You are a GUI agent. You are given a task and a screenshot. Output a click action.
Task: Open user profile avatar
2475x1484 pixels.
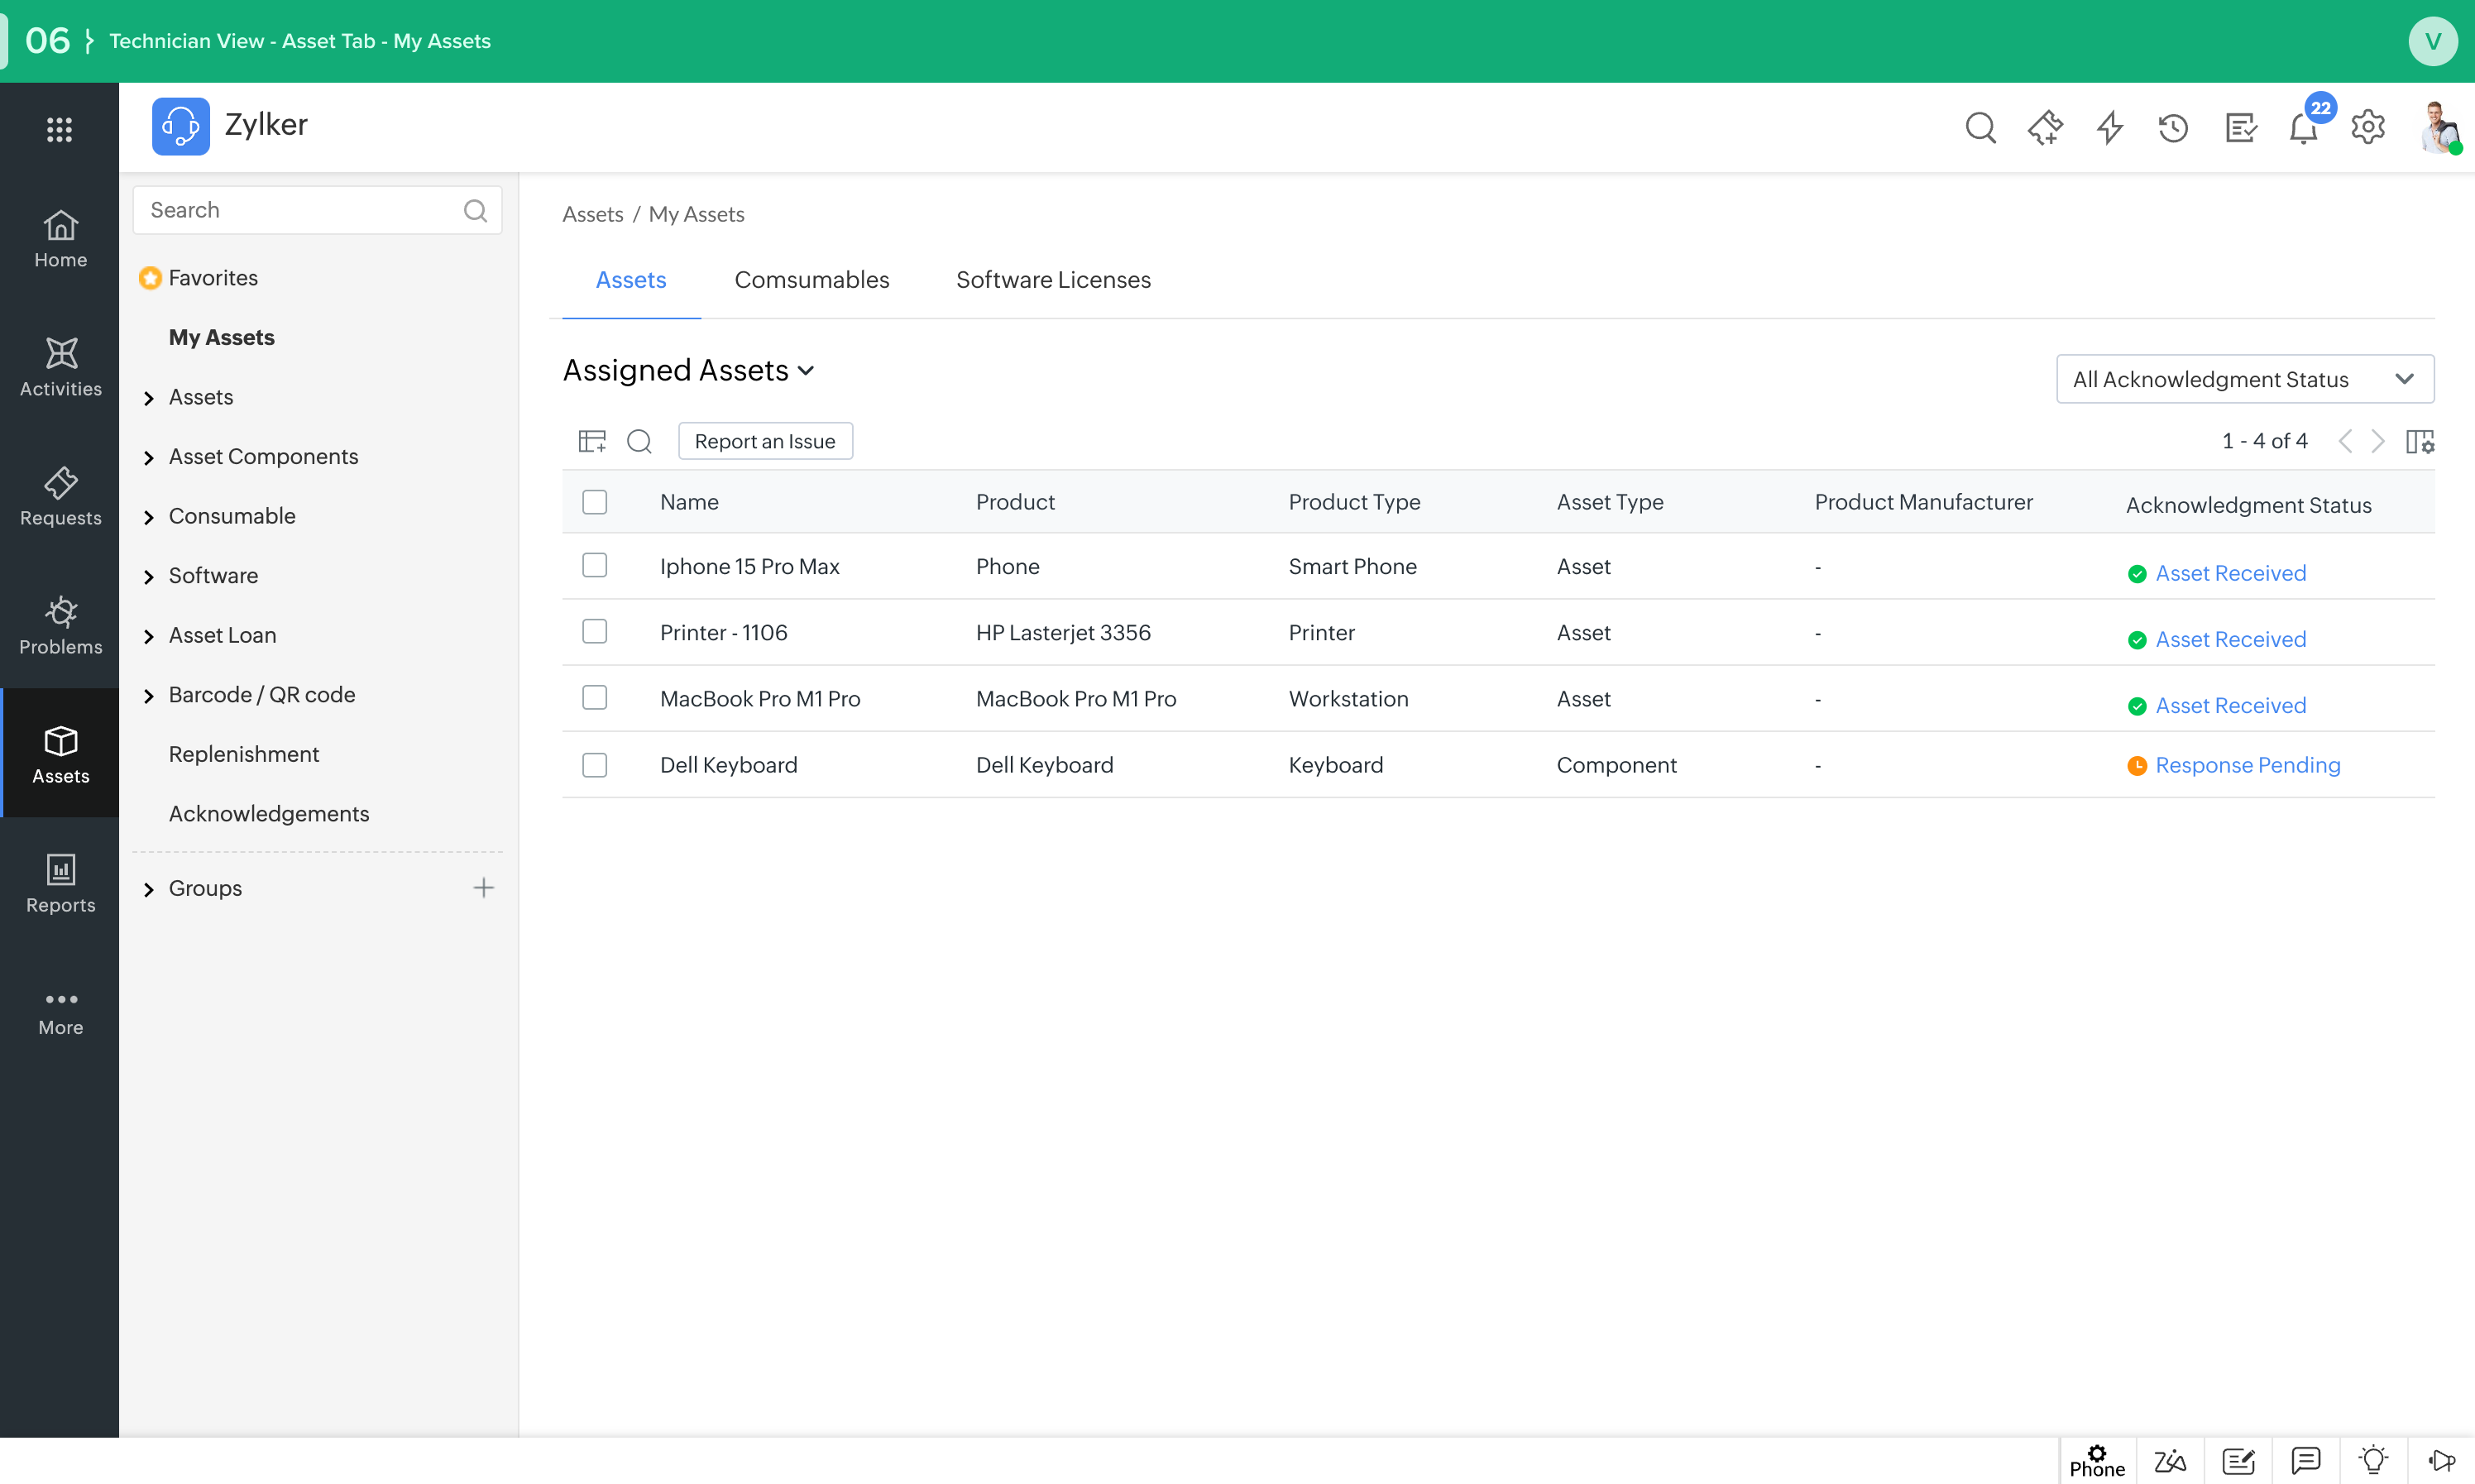coord(2439,127)
